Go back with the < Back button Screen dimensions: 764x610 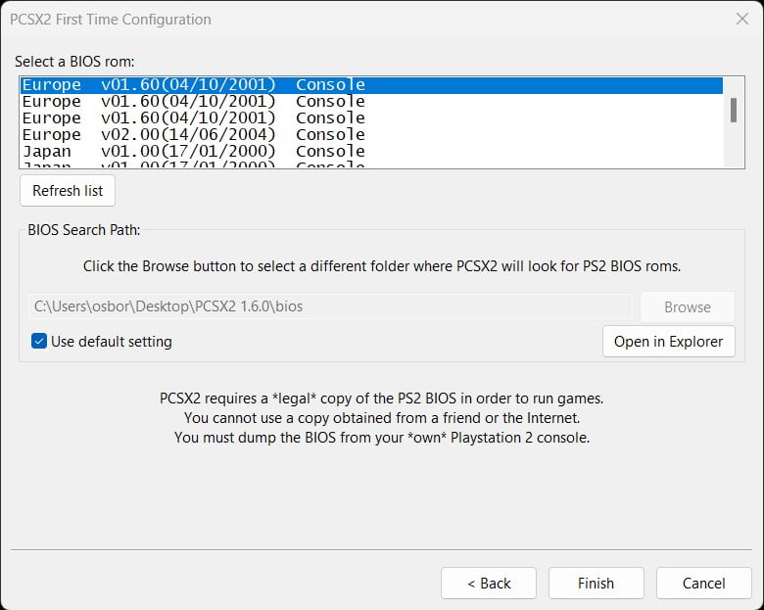tap(489, 583)
